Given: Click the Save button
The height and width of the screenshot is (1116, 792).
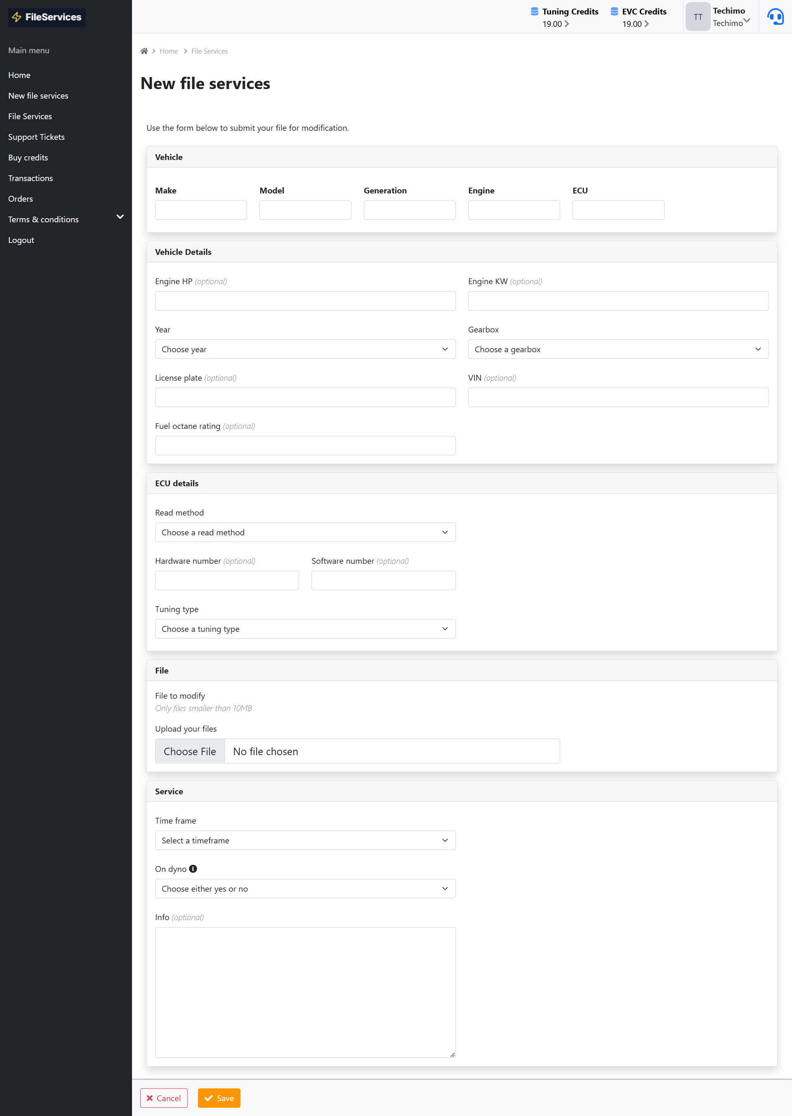Looking at the screenshot, I should tap(219, 1098).
